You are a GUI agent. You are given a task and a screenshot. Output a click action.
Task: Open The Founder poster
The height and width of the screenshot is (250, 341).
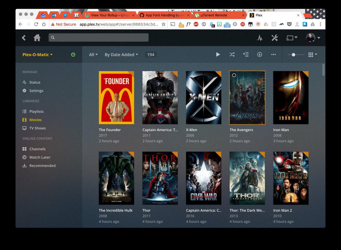[117, 98]
